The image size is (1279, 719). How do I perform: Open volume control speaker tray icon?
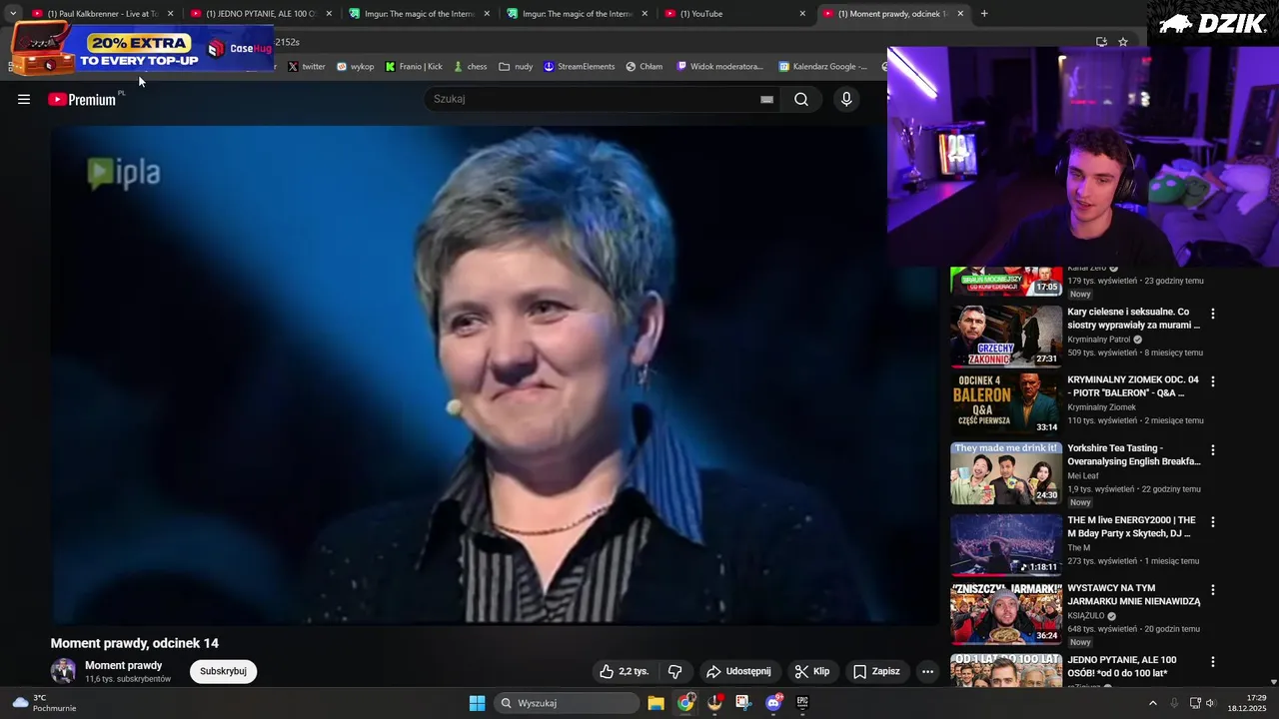tap(1210, 703)
